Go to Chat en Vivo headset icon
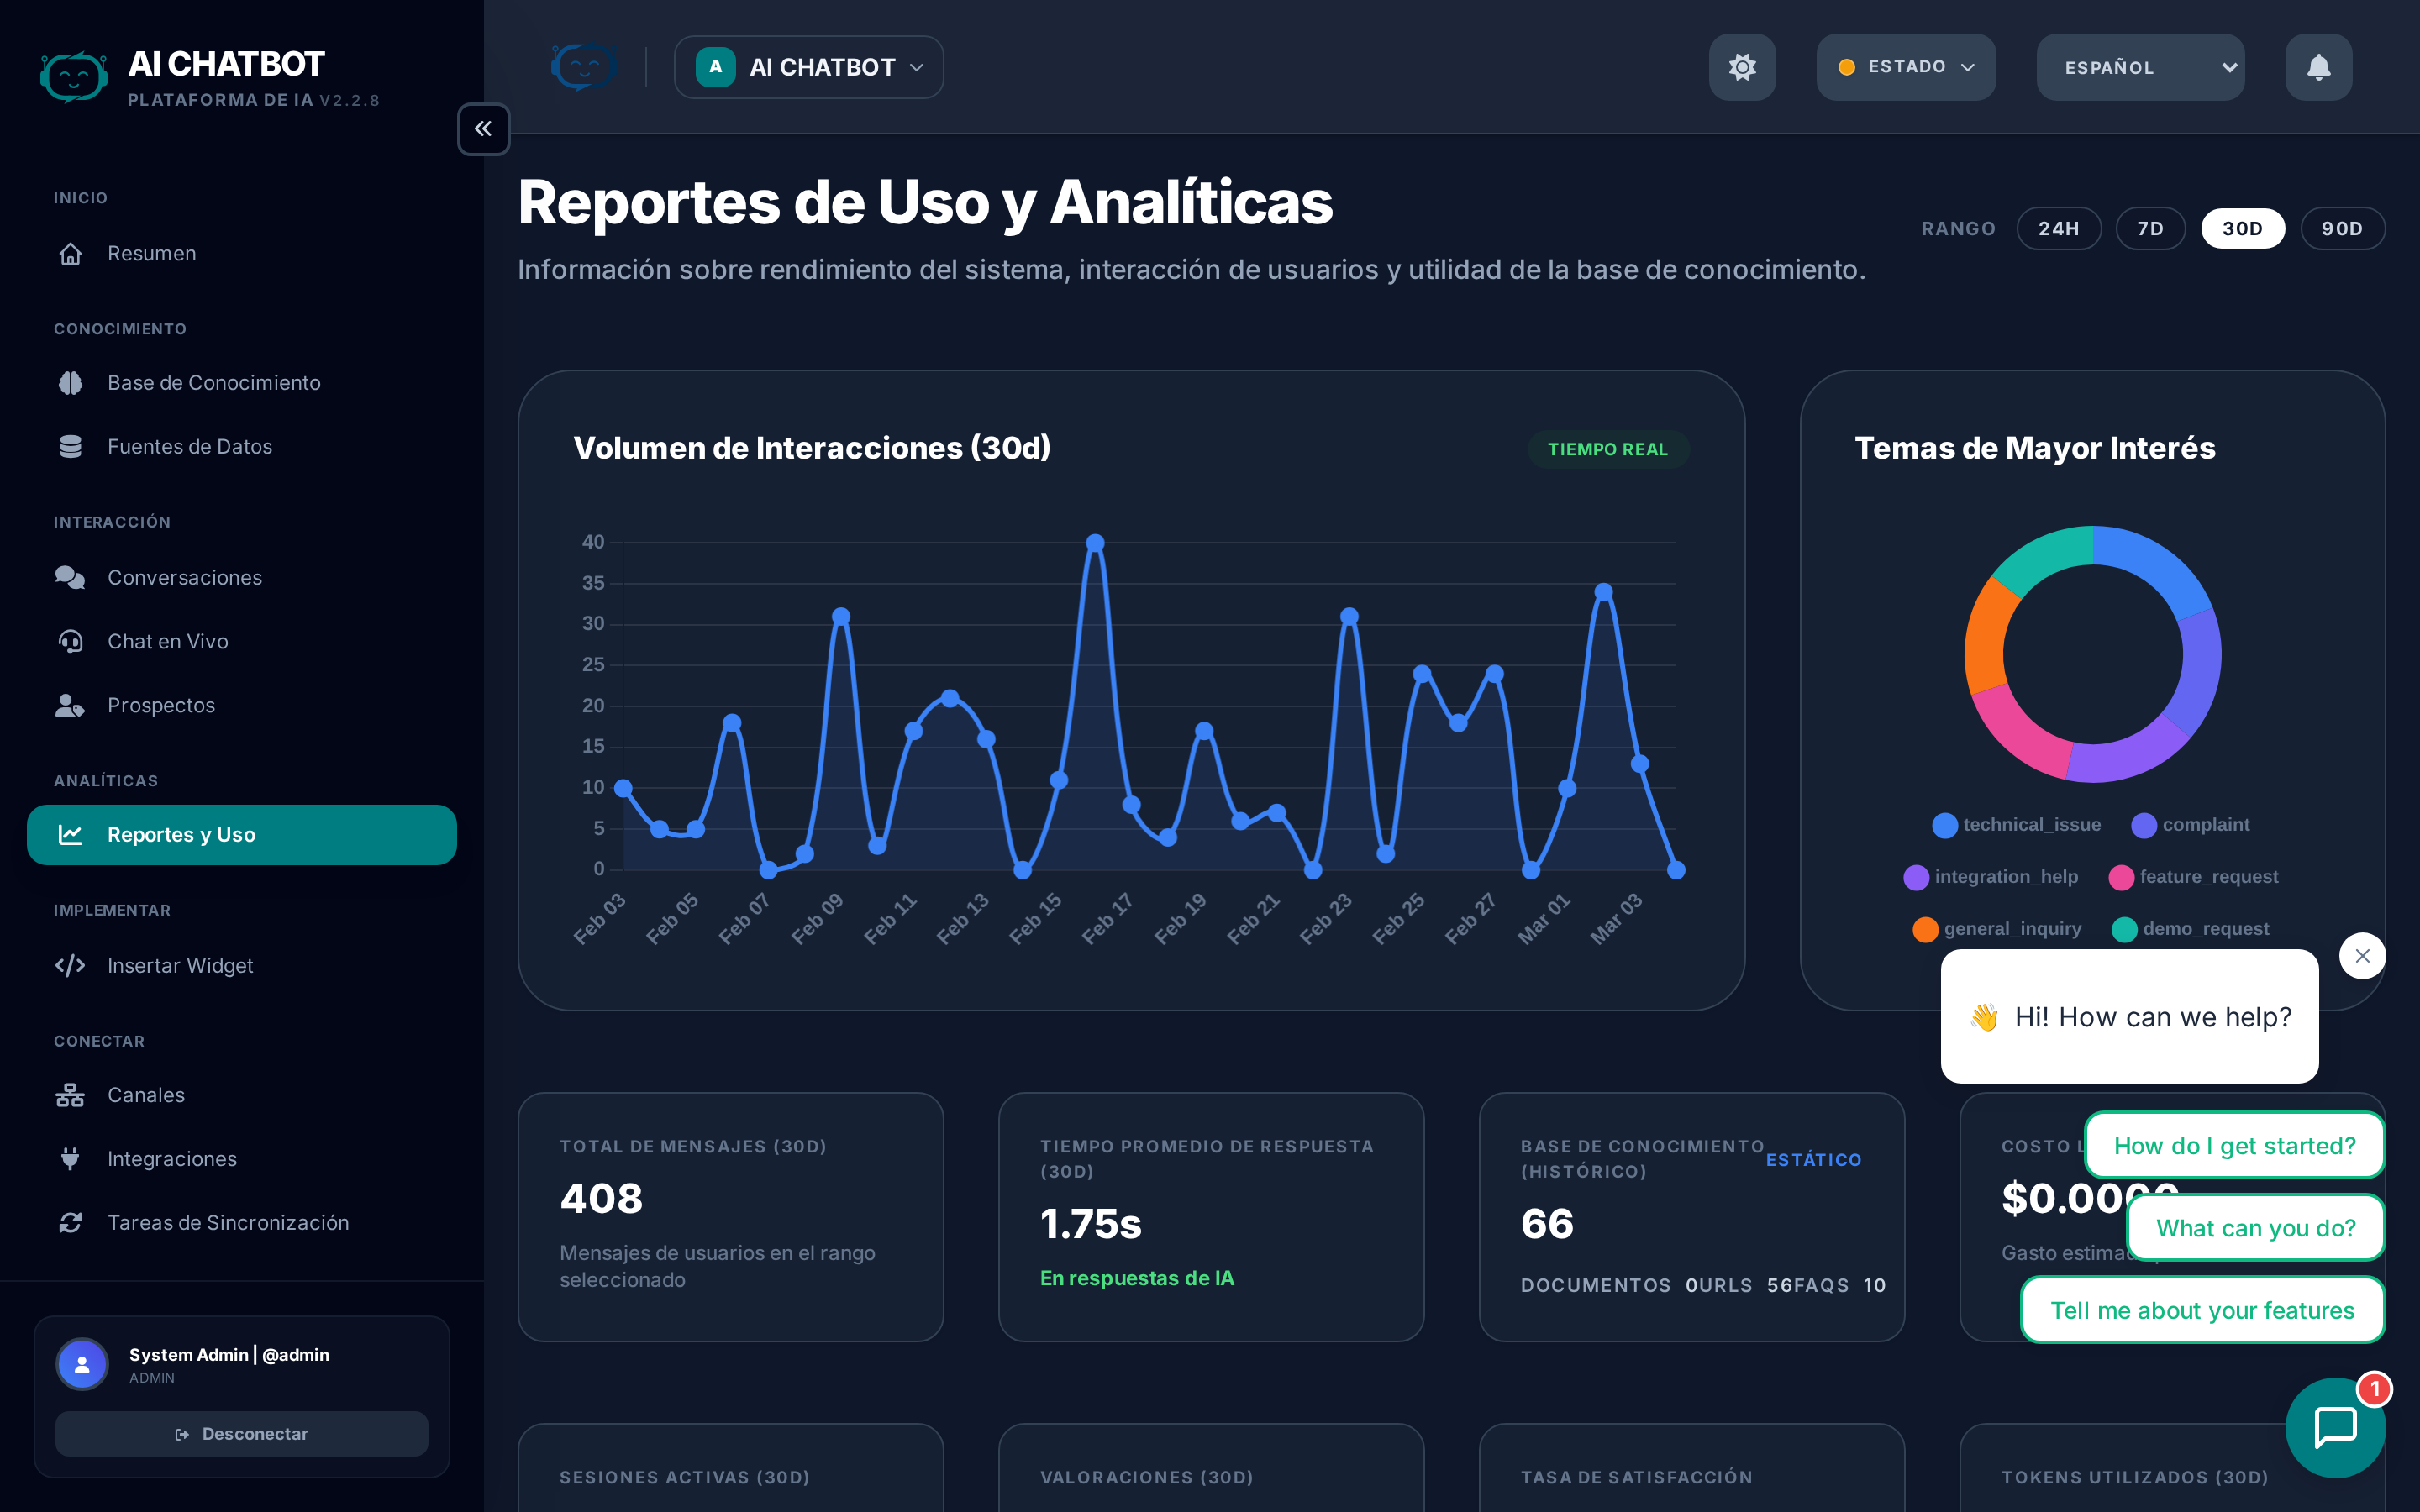2420x1512 pixels. coord(70,642)
